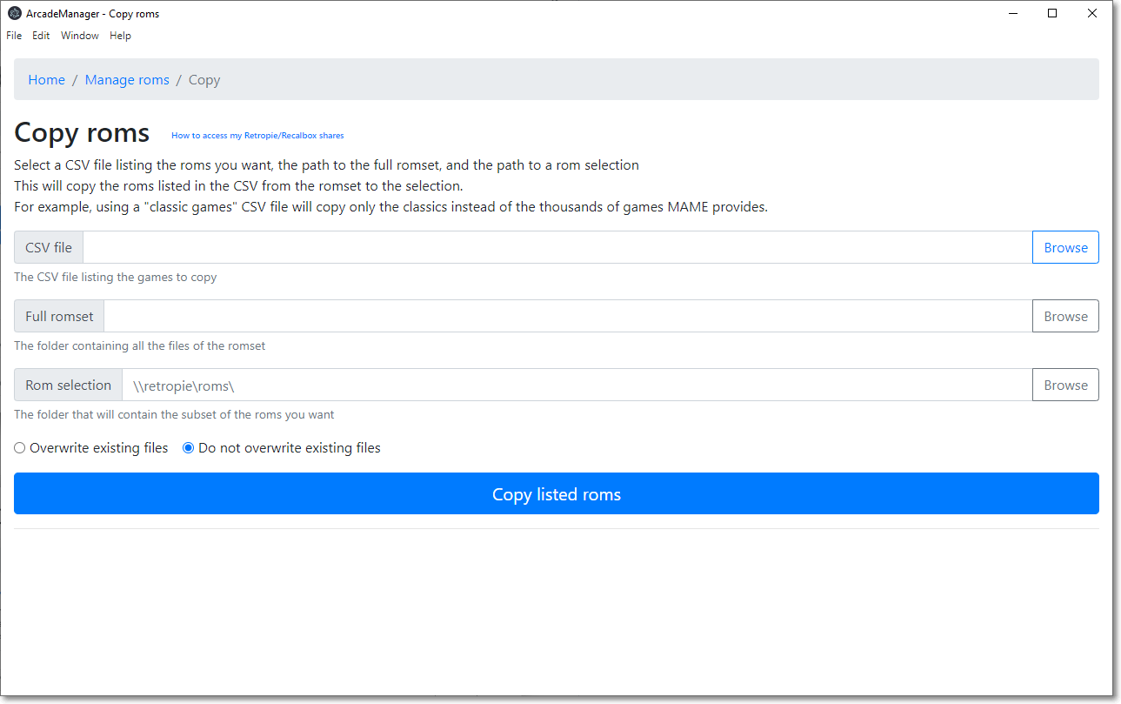This screenshot has height=704, width=1121.
Task: Minimize the ArcadeManager window
Action: click(1012, 13)
